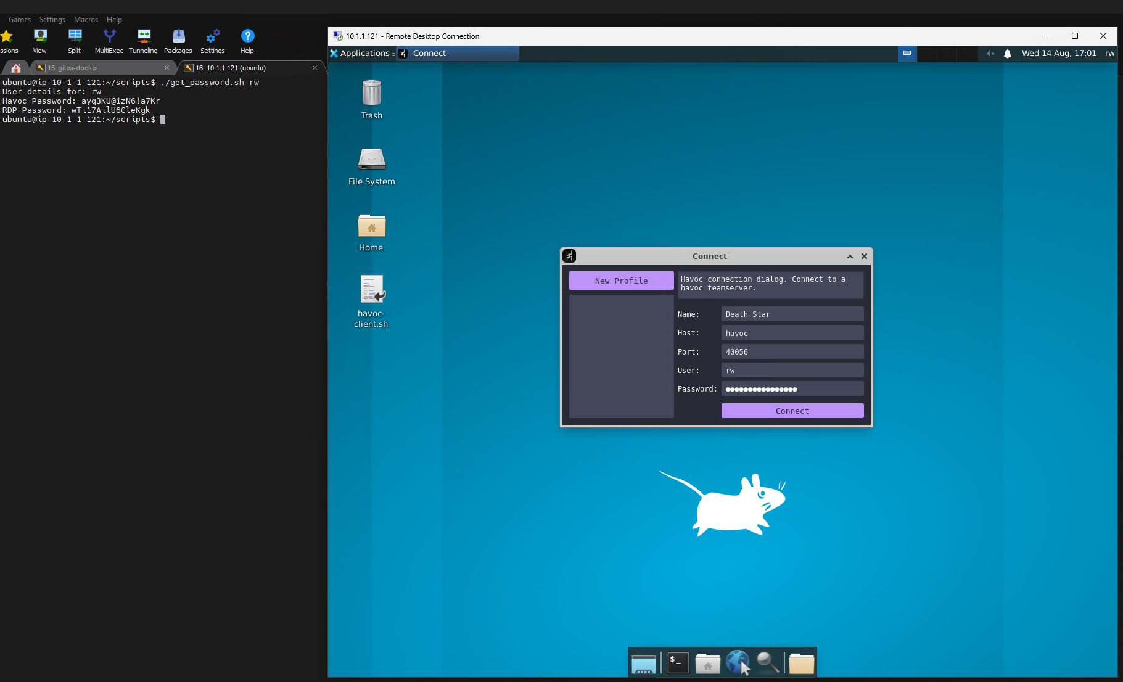Viewport: 1123px width, 682px height.
Task: Click the Split view icon
Action: (75, 41)
